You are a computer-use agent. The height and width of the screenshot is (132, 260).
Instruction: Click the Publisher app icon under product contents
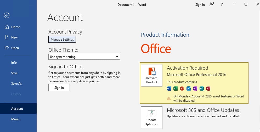pos(202,89)
